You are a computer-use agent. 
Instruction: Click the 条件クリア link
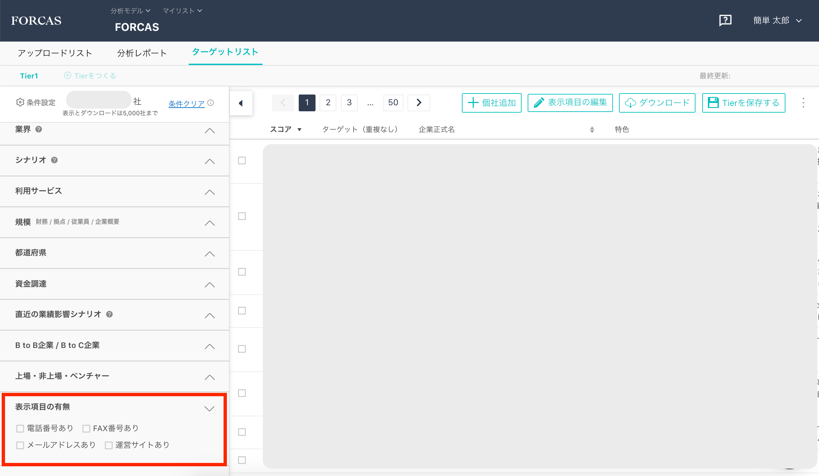186,104
